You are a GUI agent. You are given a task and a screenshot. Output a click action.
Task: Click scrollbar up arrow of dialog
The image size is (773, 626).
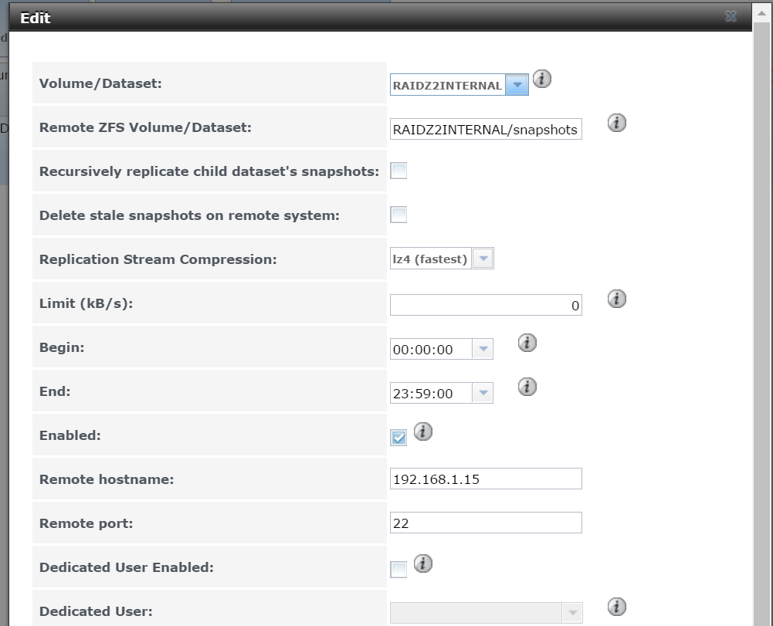point(762,13)
